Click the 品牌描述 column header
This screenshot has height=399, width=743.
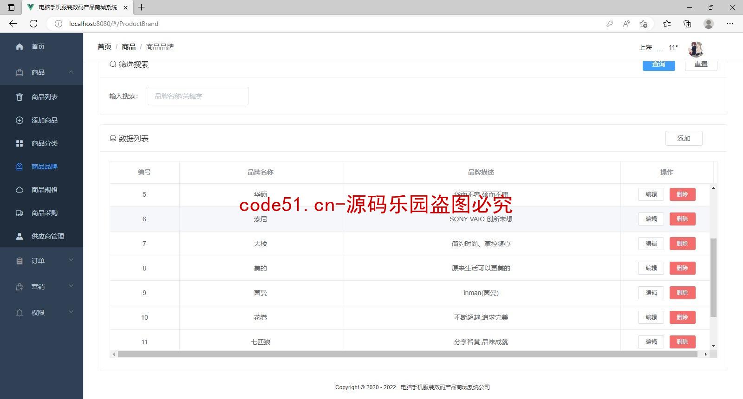pyautogui.click(x=481, y=172)
